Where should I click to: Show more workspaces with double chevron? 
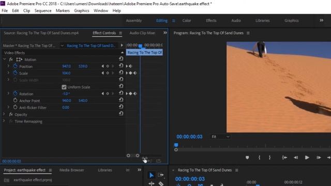(x=321, y=21)
